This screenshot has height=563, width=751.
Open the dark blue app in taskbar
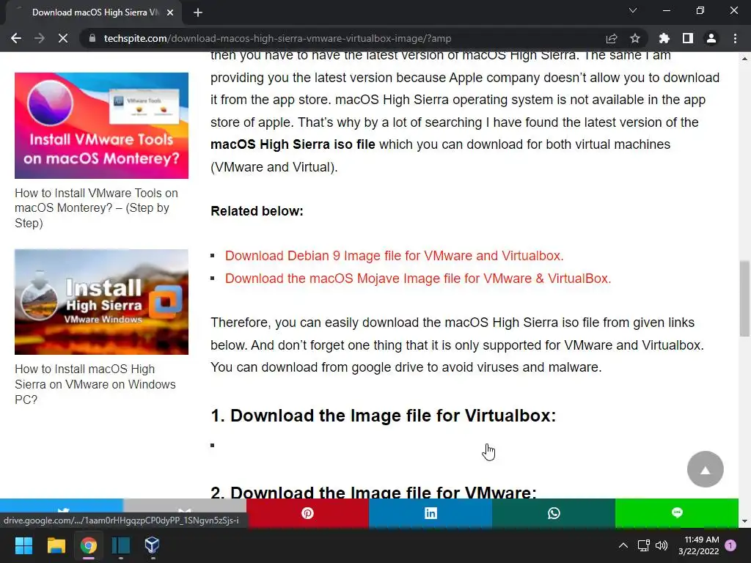click(121, 545)
